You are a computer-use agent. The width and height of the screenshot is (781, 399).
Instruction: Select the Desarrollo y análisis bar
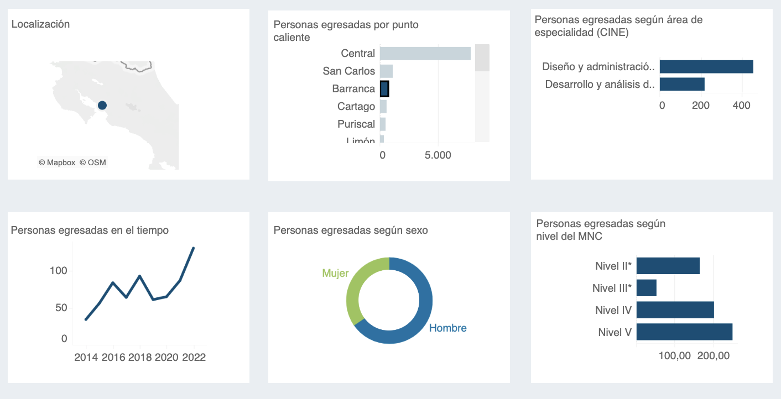[x=681, y=85]
